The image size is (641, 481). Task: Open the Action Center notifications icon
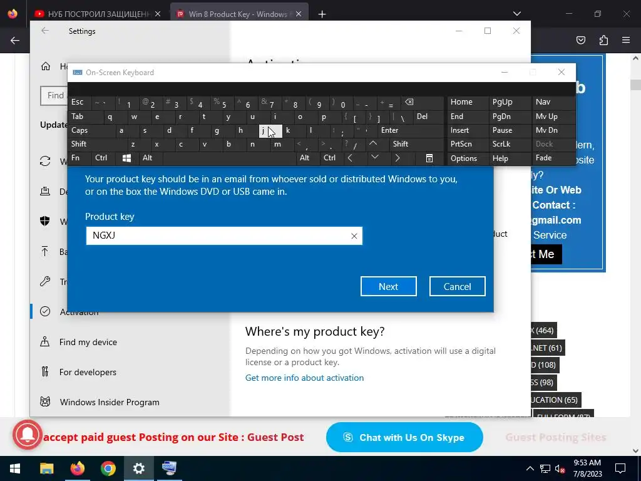620,468
